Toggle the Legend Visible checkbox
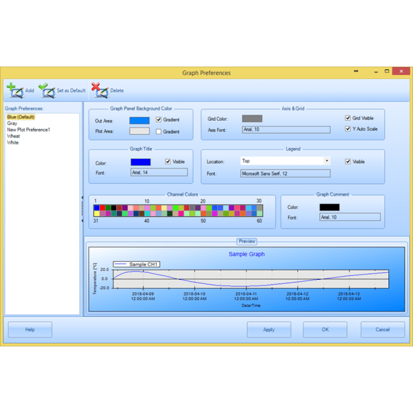 click(x=347, y=161)
